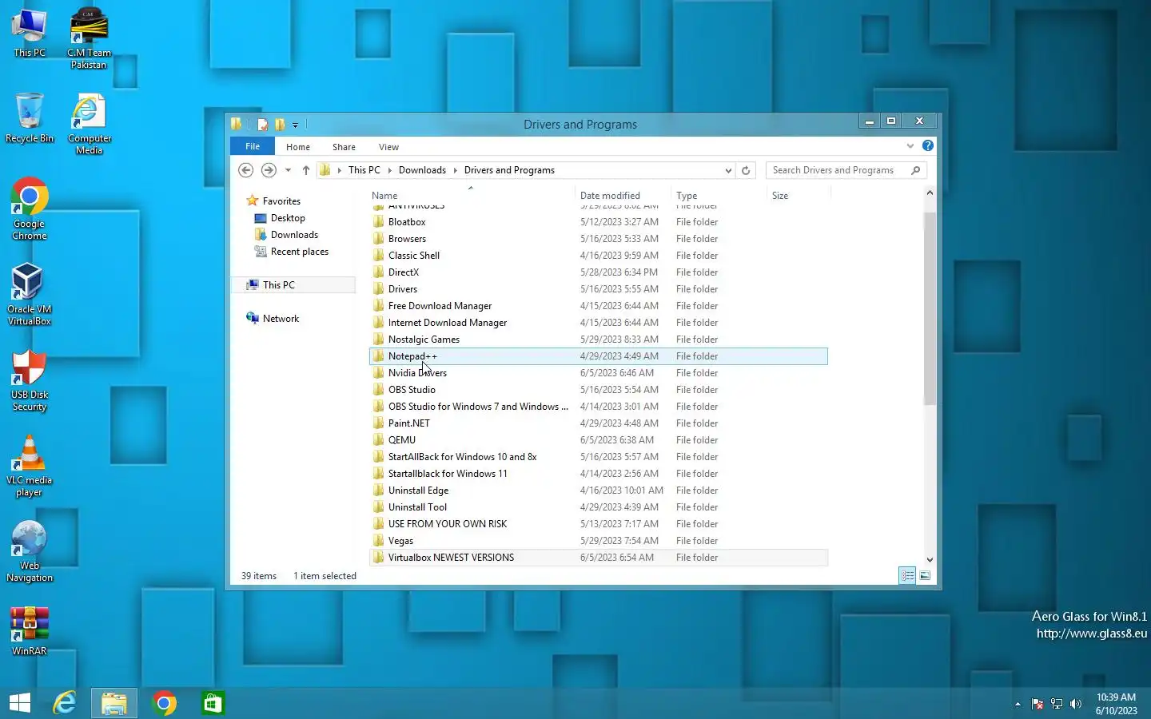1151x719 pixels.
Task: Click the Action Center flag icon in tray
Action: click(1037, 704)
